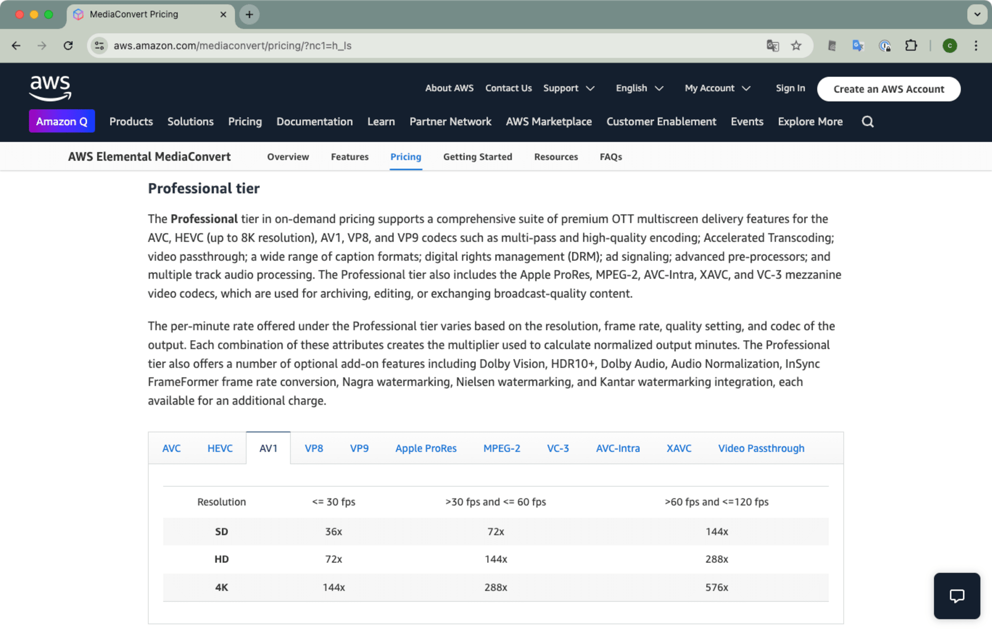Open a new browser tab
Screen dimensions: 992x638
[249, 14]
